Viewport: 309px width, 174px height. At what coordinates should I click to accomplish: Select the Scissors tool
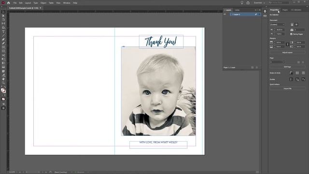[3, 55]
